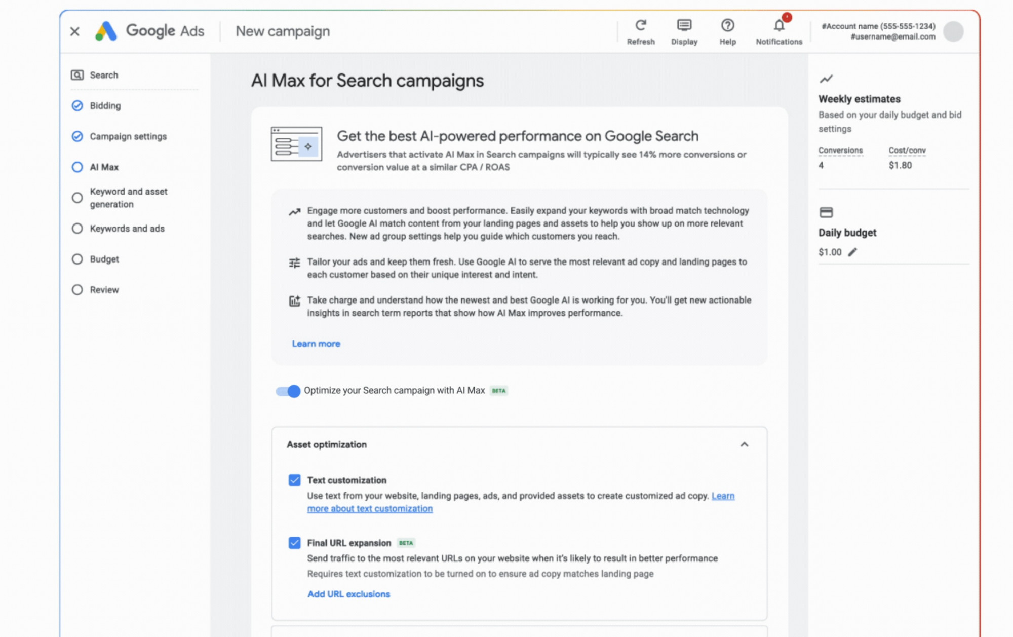The height and width of the screenshot is (637, 1013).
Task: Click the tune sliders tailor ads icon
Action: (295, 263)
